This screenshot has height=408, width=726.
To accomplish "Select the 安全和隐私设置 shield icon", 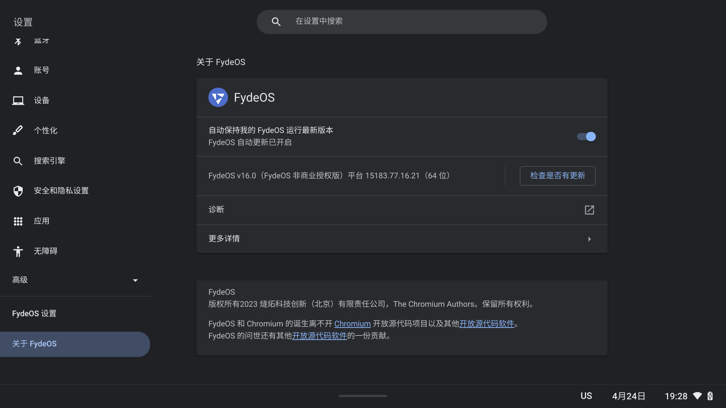I will click(18, 191).
